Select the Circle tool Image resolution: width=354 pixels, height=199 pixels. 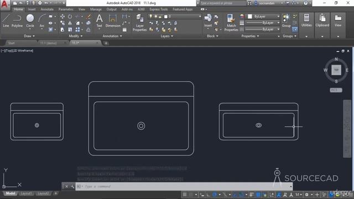pyautogui.click(x=30, y=21)
